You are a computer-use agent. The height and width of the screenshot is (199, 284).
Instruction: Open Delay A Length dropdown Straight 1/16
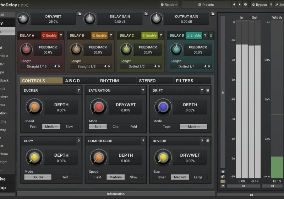(37, 66)
